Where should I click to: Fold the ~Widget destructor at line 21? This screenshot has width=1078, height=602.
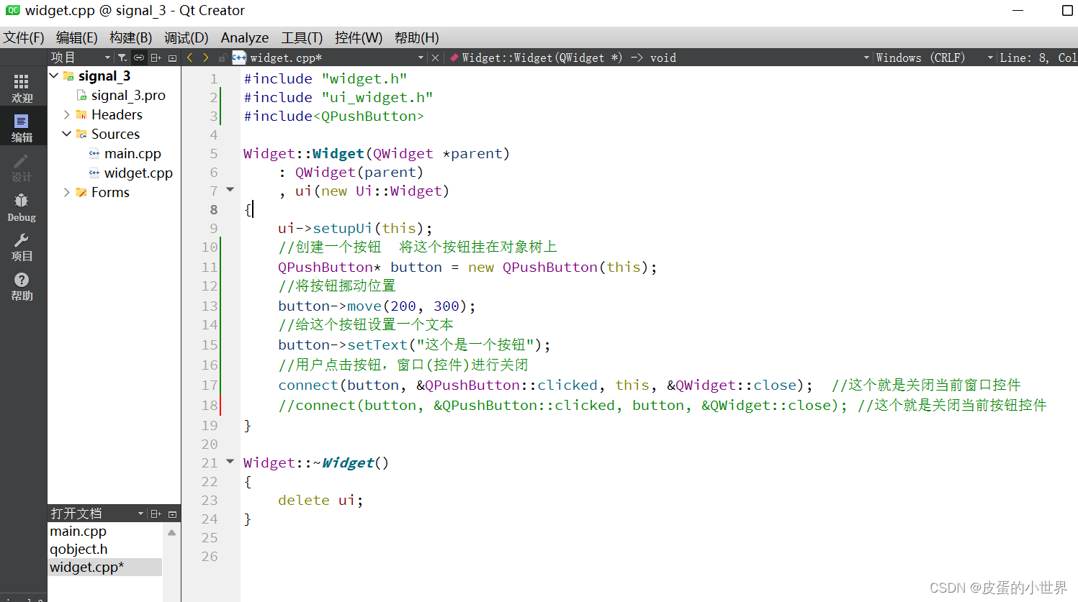click(x=230, y=461)
